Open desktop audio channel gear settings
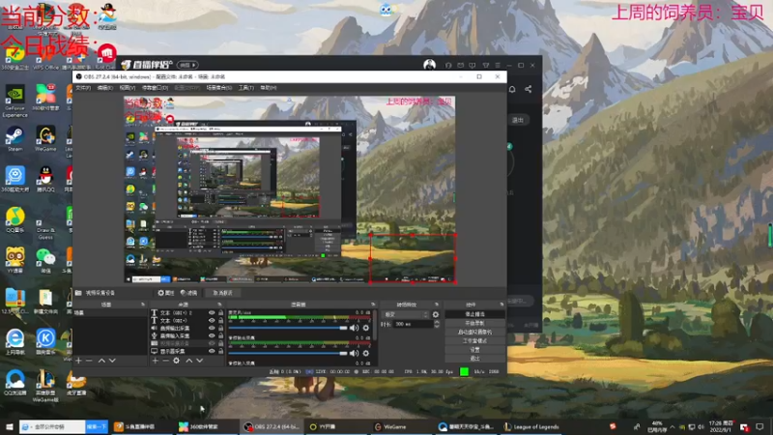Viewport: 773px width, 435px height. 366,328
